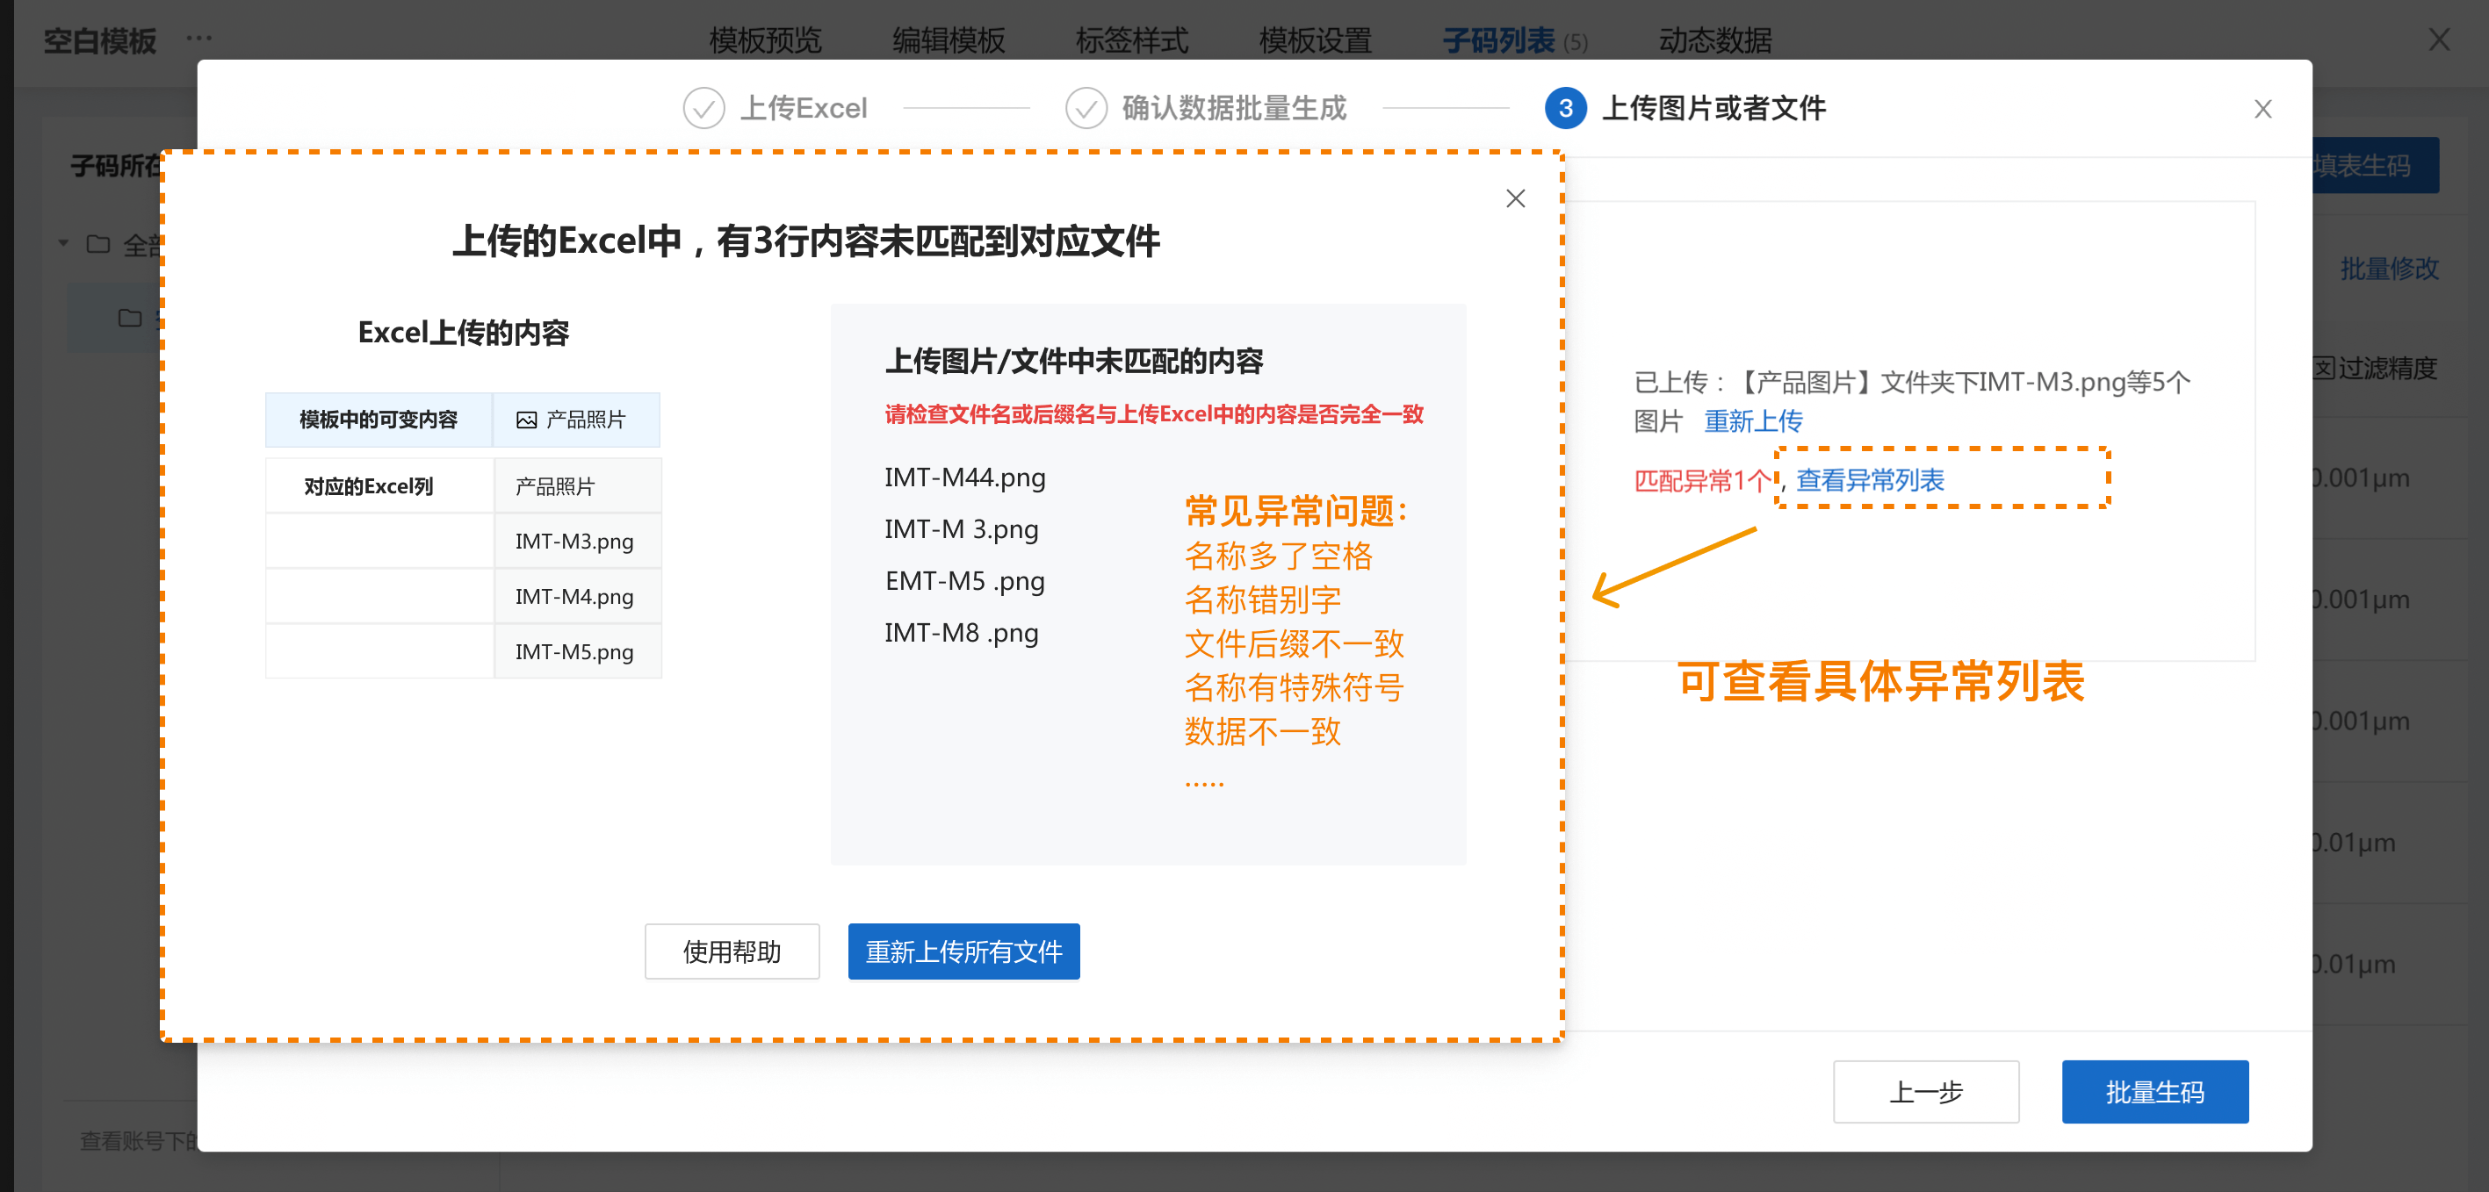Close the unmatched files popup
This screenshot has width=2489, height=1192.
pyautogui.click(x=1515, y=199)
